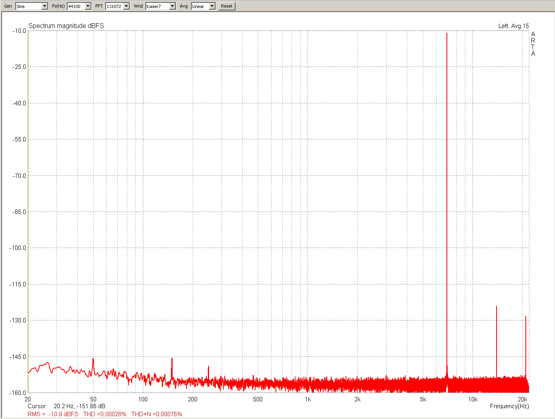Click the -55.0 y-axis label
This screenshot has height=419, width=555.
point(19,139)
